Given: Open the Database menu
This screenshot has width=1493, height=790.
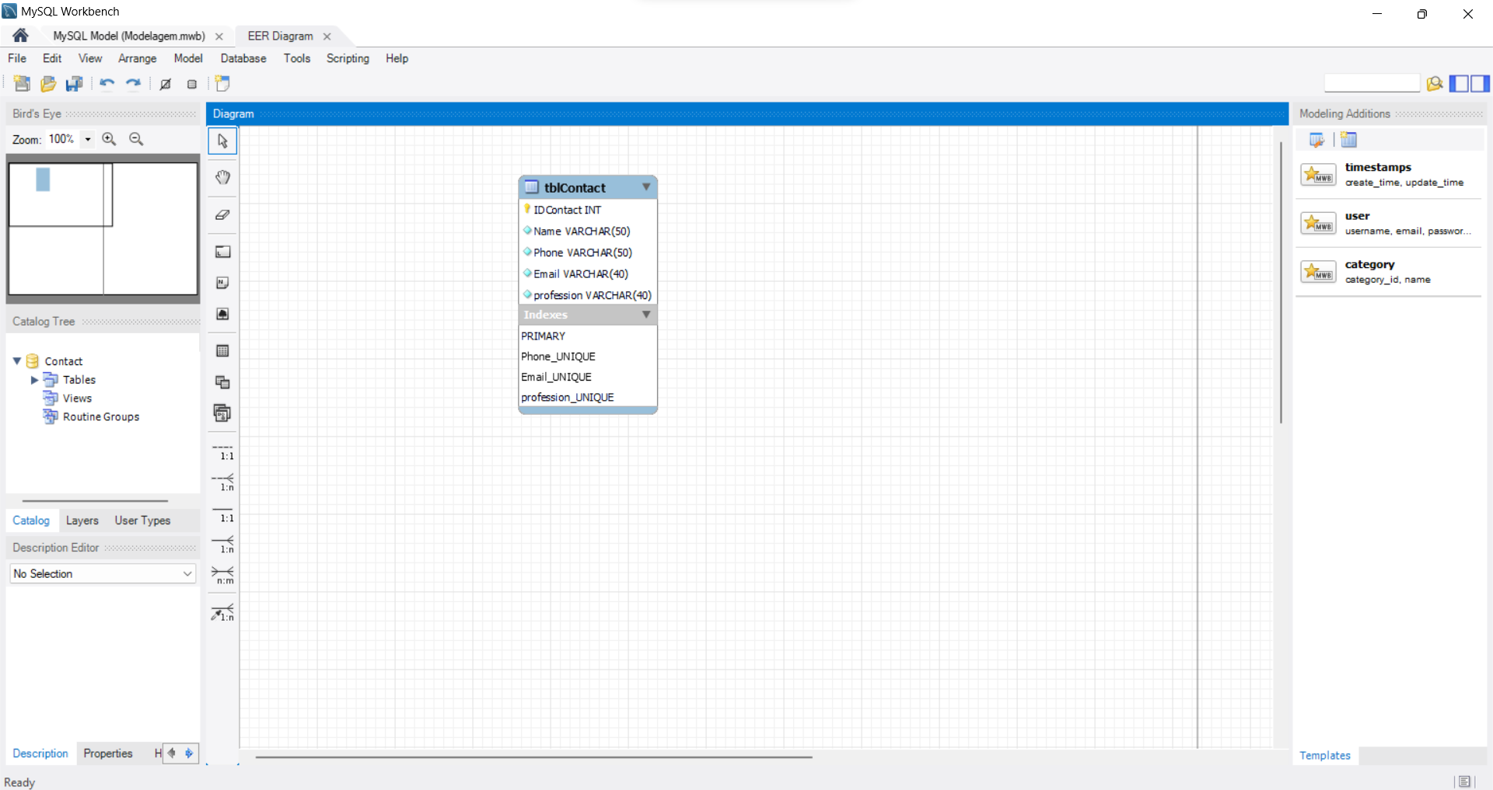Looking at the screenshot, I should (243, 58).
